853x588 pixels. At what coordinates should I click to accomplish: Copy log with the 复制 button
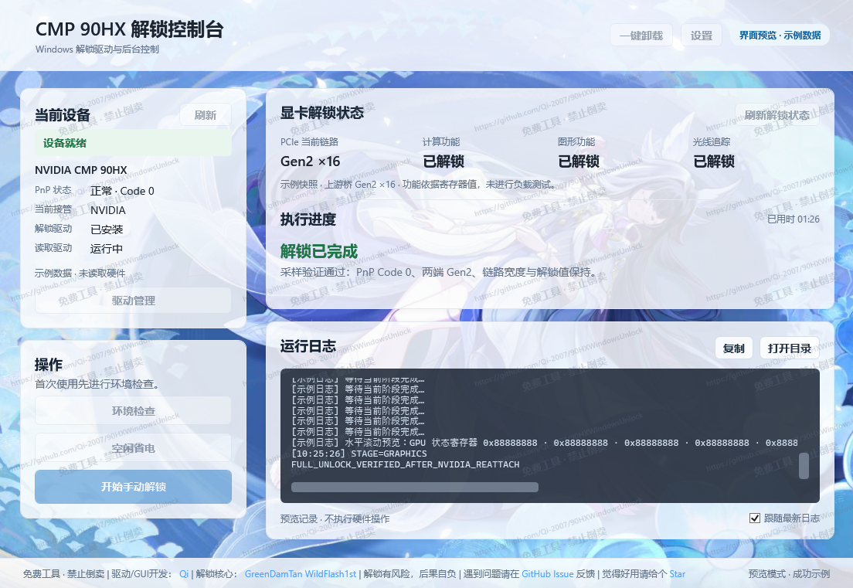coord(733,348)
